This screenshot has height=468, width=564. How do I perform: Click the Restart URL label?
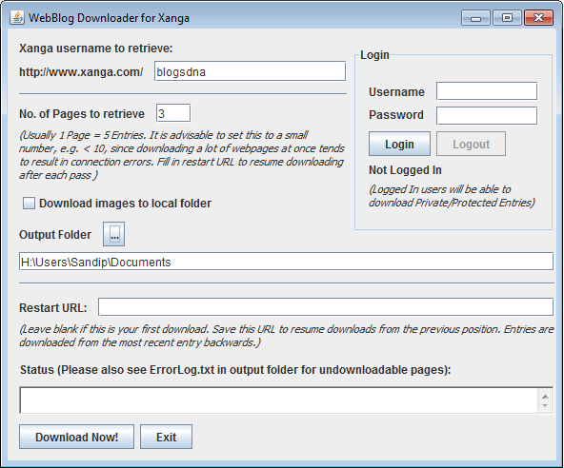coord(53,308)
